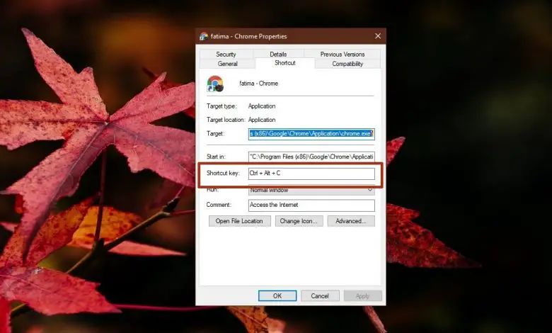Image resolution: width=552 pixels, height=333 pixels.
Task: Click Cancel to discard changes
Action: point(320,296)
